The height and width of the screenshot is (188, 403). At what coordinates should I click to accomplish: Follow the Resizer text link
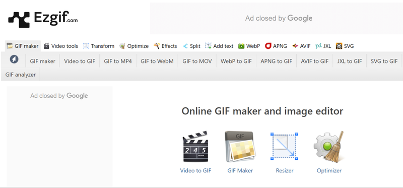285,170
